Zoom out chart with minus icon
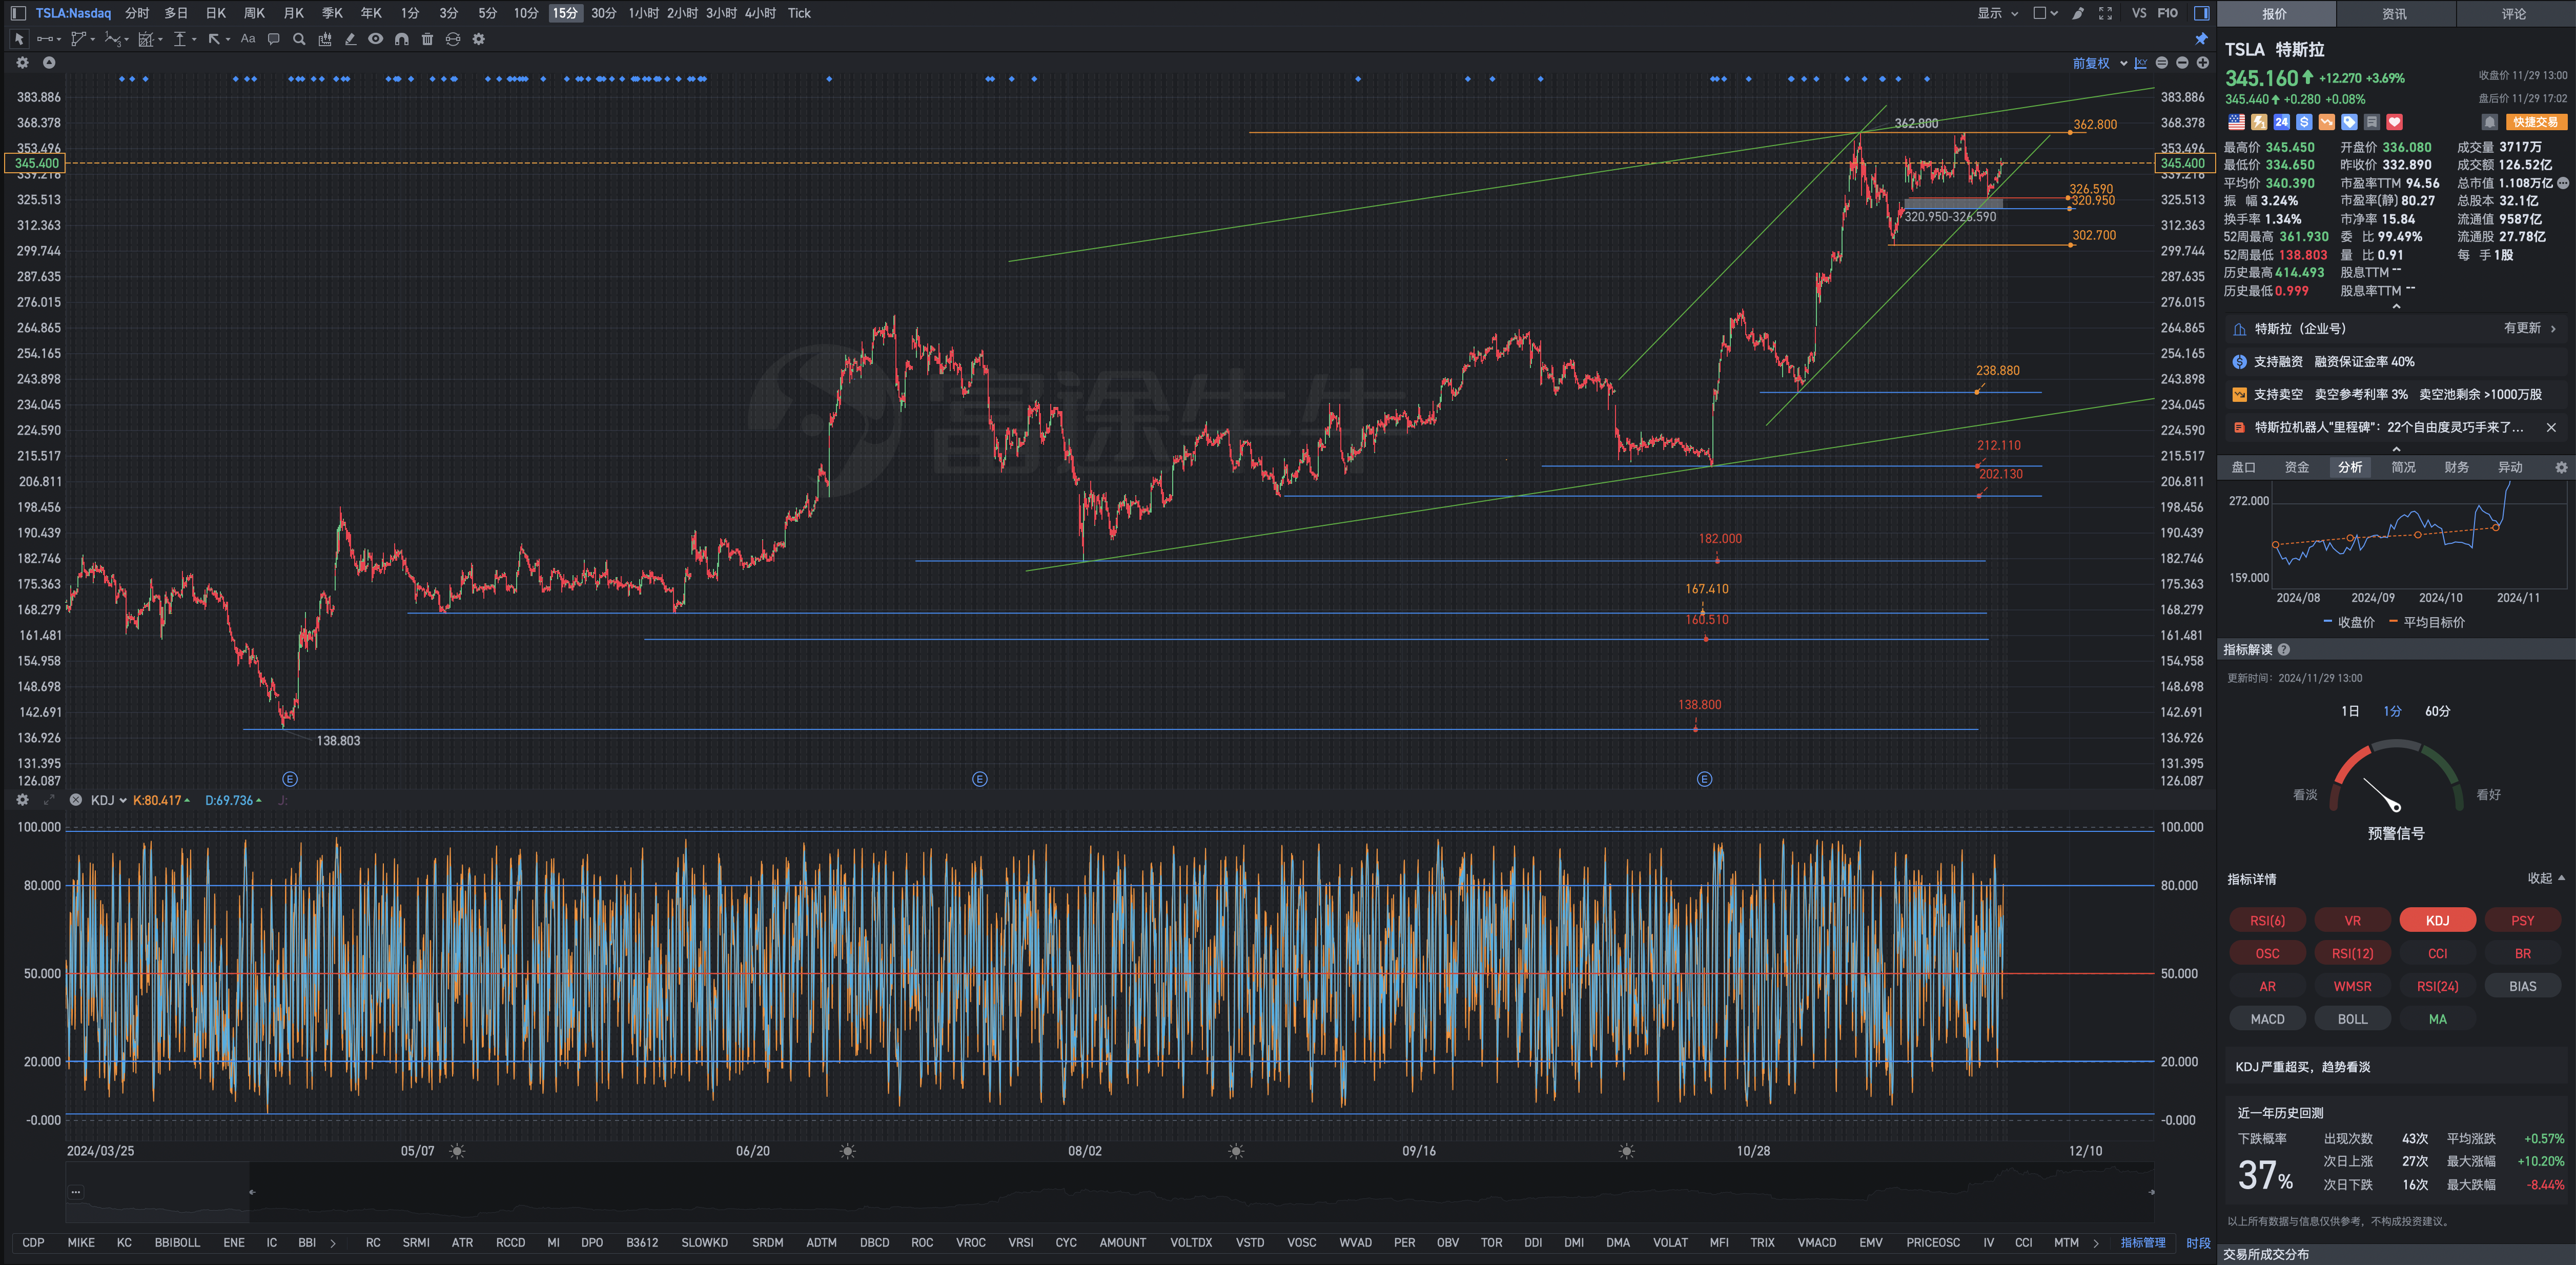The height and width of the screenshot is (1265, 2576). point(2182,63)
